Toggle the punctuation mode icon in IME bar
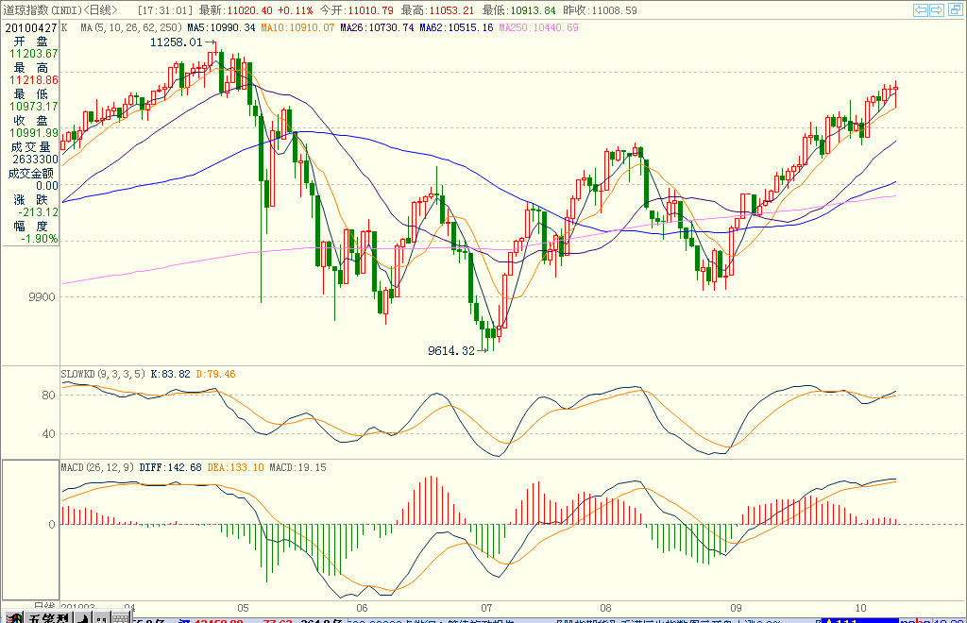Screen dimensions: 967x623 click(x=102, y=616)
